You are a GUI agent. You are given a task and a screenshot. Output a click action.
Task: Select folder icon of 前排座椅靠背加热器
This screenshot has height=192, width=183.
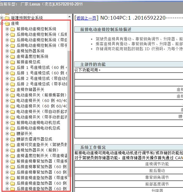tap(13, 161)
